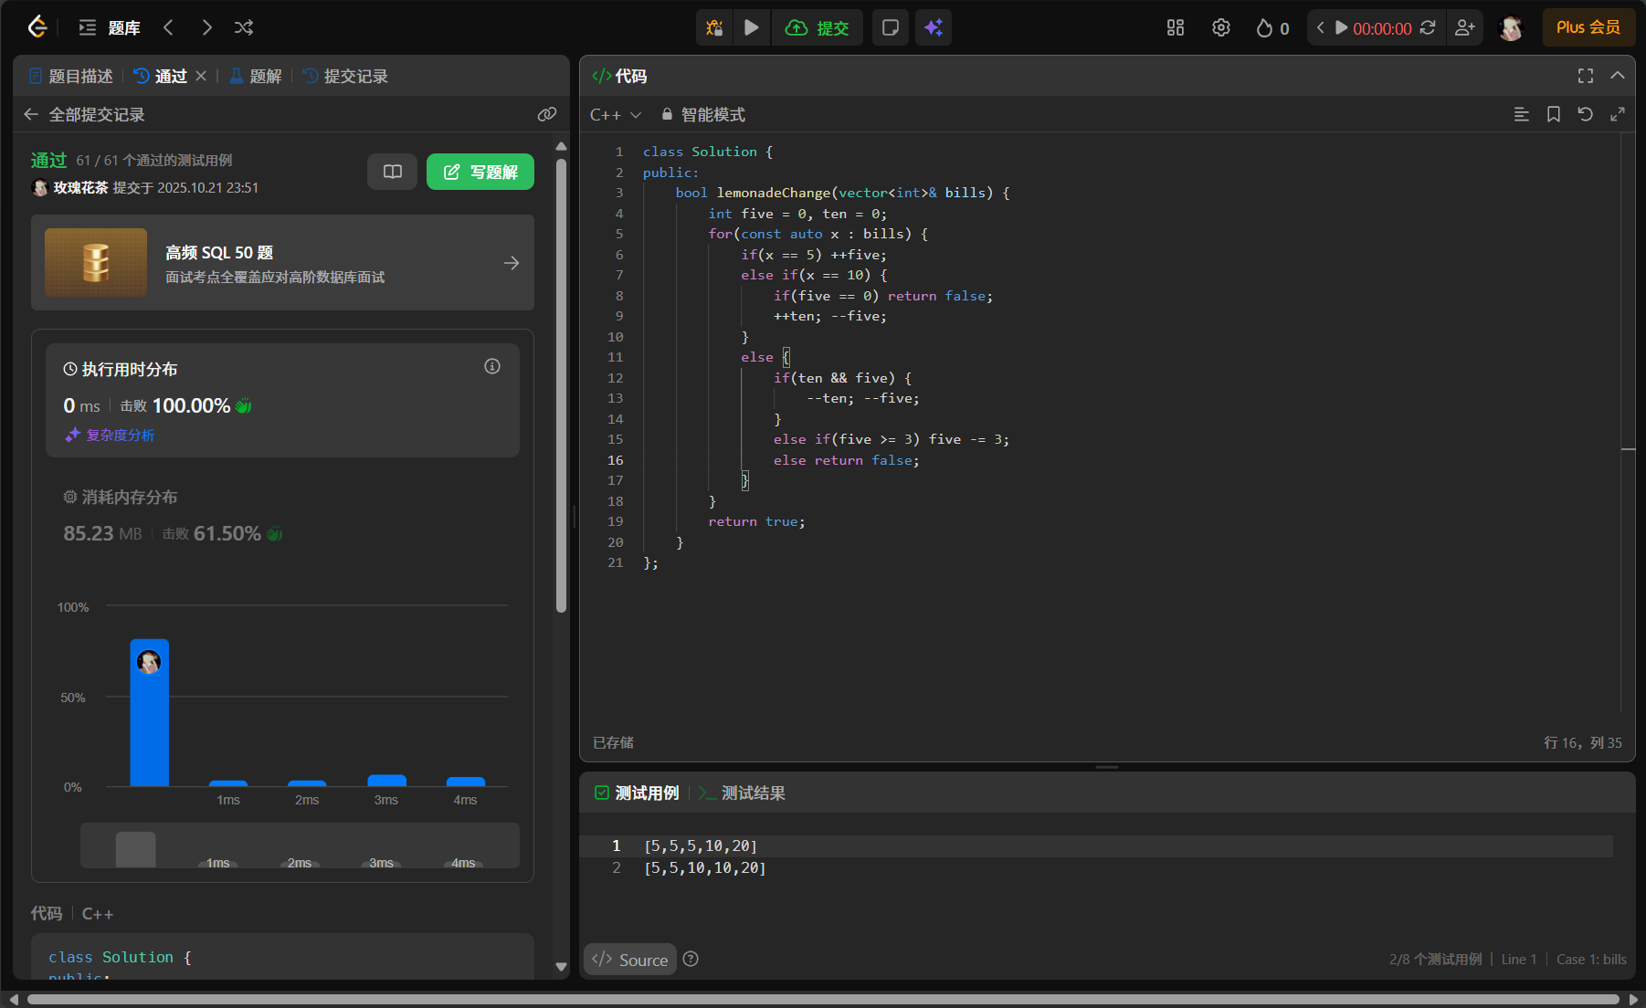Viewport: 1646px width, 1008px height.
Task: Click the 写题解 button
Action: pos(480,172)
